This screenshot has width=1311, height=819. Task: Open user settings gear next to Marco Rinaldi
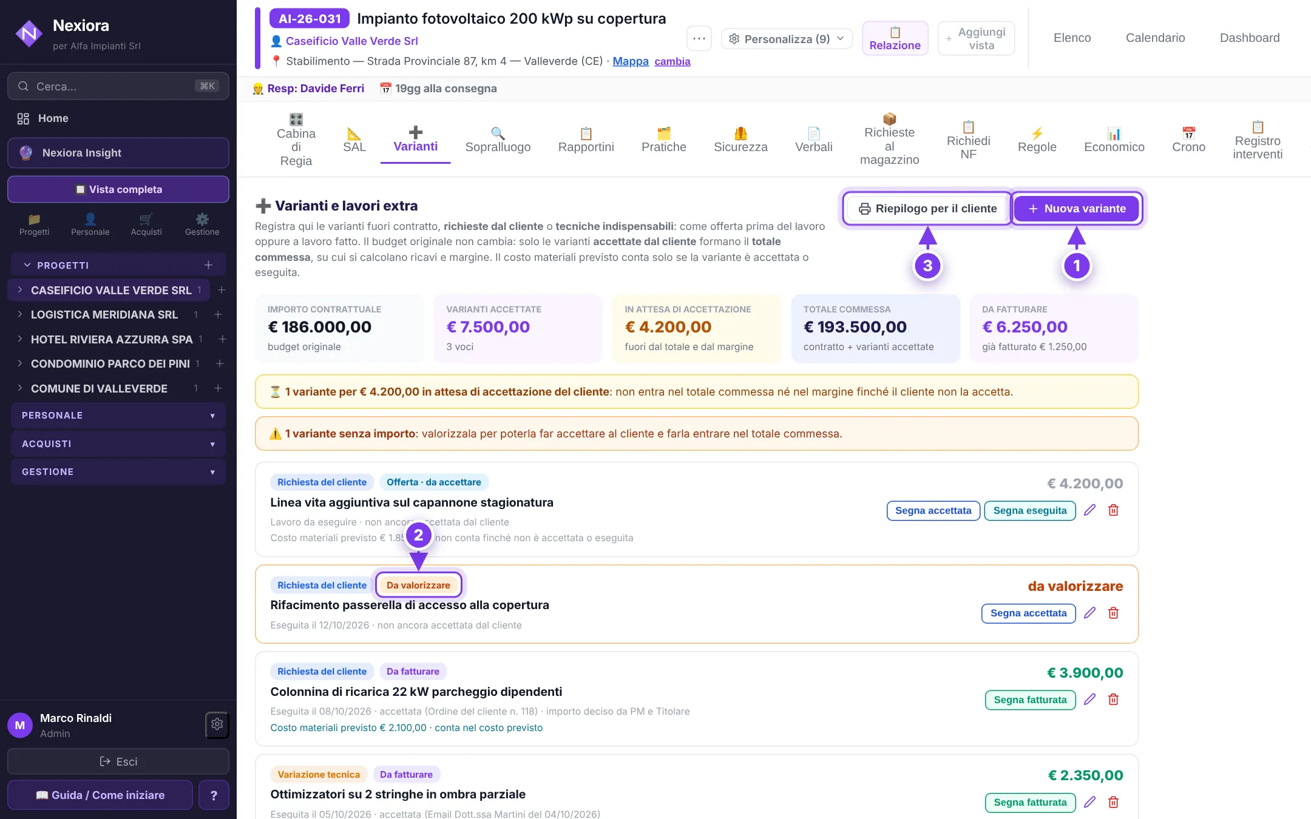click(x=217, y=724)
